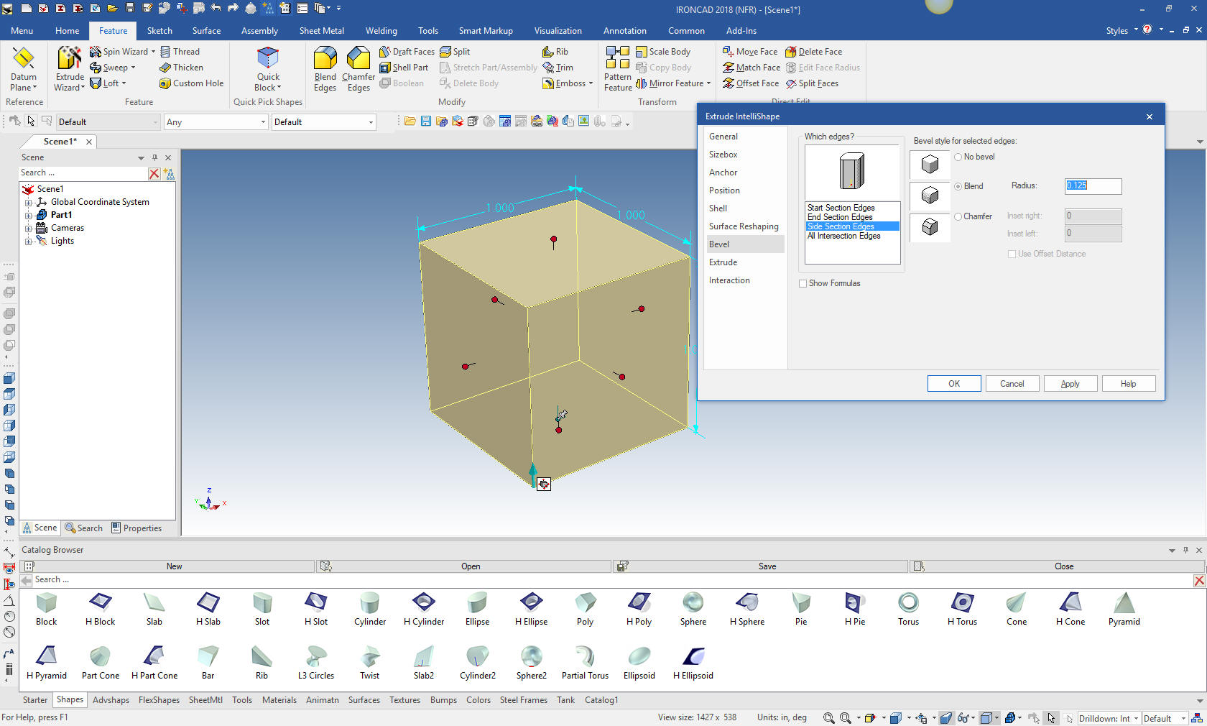Use the Thicken tool
This screenshot has height=726, width=1207.
tap(181, 68)
